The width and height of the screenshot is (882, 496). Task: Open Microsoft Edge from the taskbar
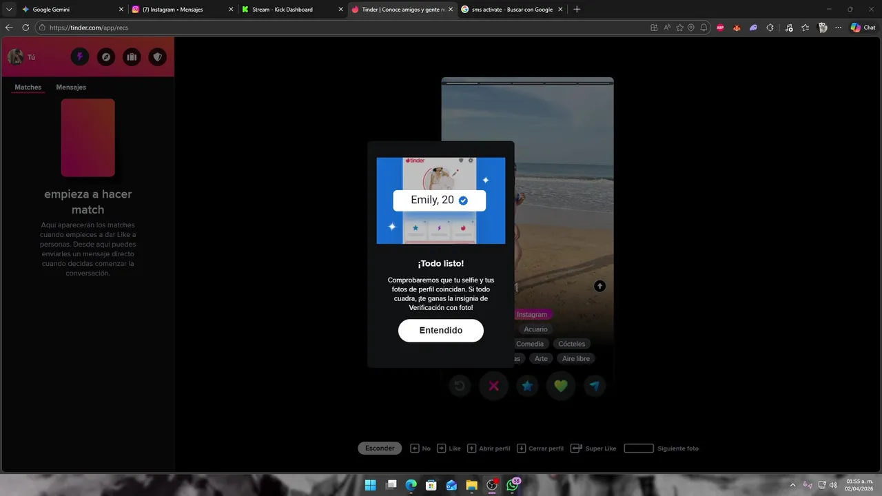click(x=411, y=485)
